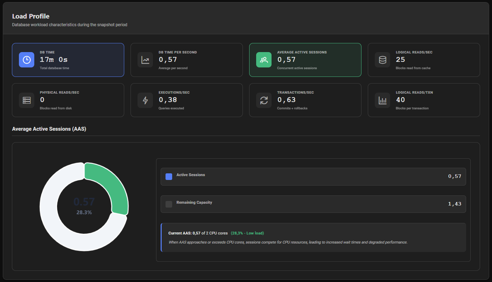Click the Transactions/Sec value 0,63
The width and height of the screenshot is (492, 282).
coord(286,100)
